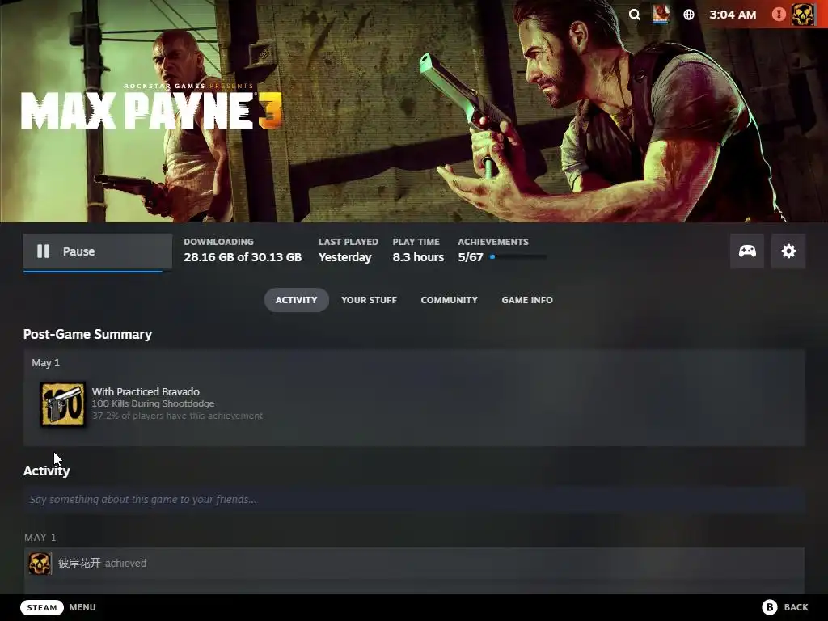Open the Community tab

pos(449,300)
